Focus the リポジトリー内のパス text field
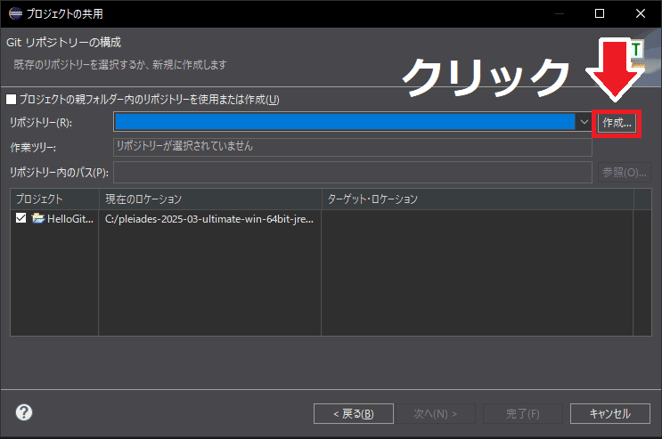This screenshot has height=439, width=662. point(352,172)
